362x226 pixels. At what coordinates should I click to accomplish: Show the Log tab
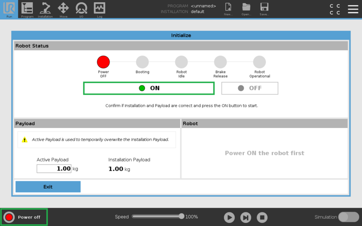point(100,9)
